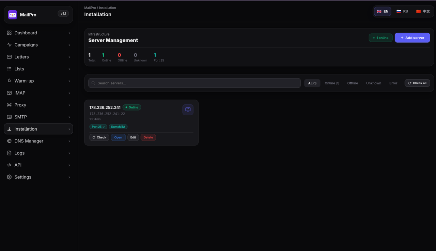The width and height of the screenshot is (436, 251).
Task: Expand the Campaigns menu chevron
Action: (x=69, y=45)
